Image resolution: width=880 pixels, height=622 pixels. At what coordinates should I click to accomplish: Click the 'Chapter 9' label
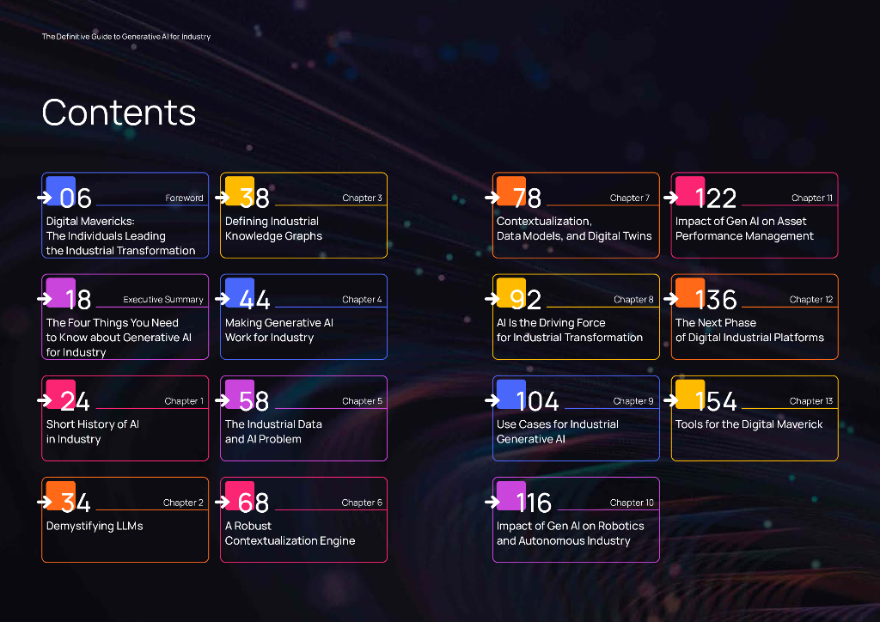click(x=633, y=401)
